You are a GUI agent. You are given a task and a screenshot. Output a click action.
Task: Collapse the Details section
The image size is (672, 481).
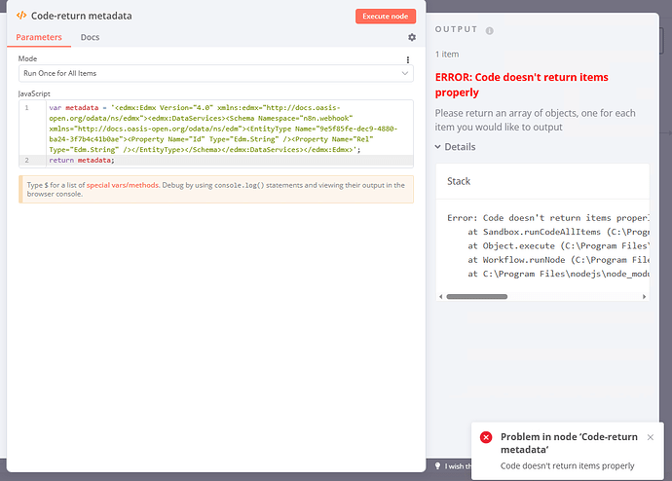pos(455,147)
